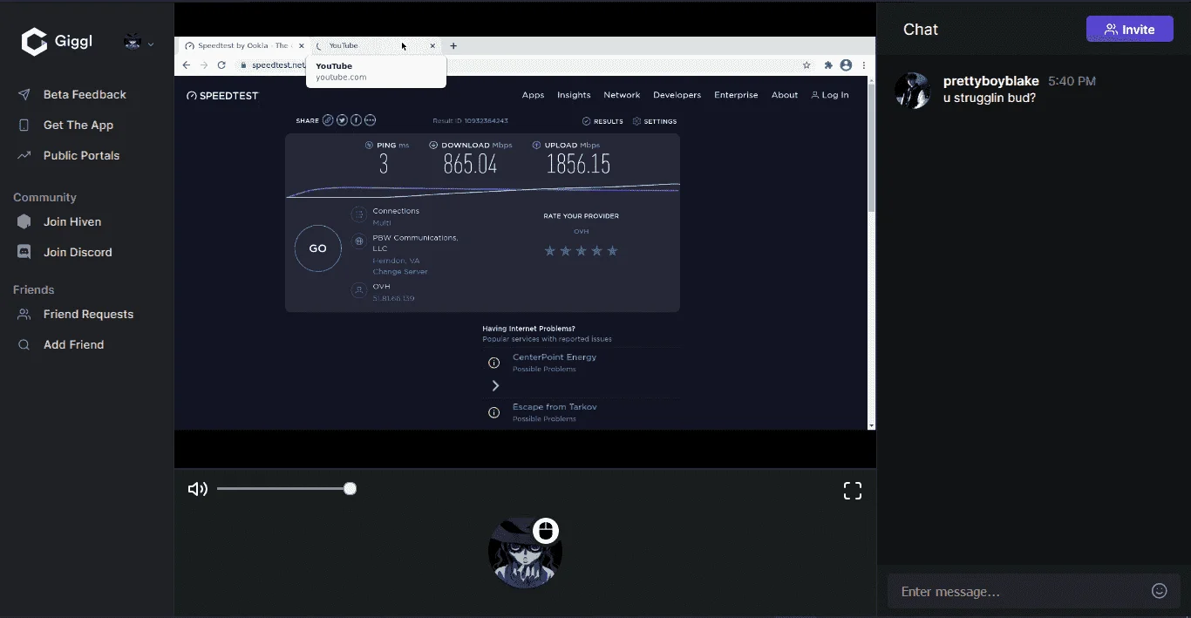The width and height of the screenshot is (1191, 618).
Task: Click the SPEEDTEST logo
Action: pyautogui.click(x=222, y=96)
